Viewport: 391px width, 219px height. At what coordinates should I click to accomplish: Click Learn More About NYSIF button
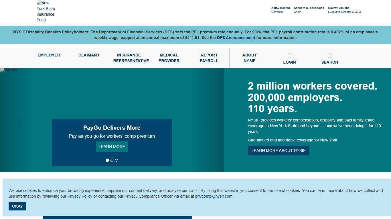tap(279, 151)
